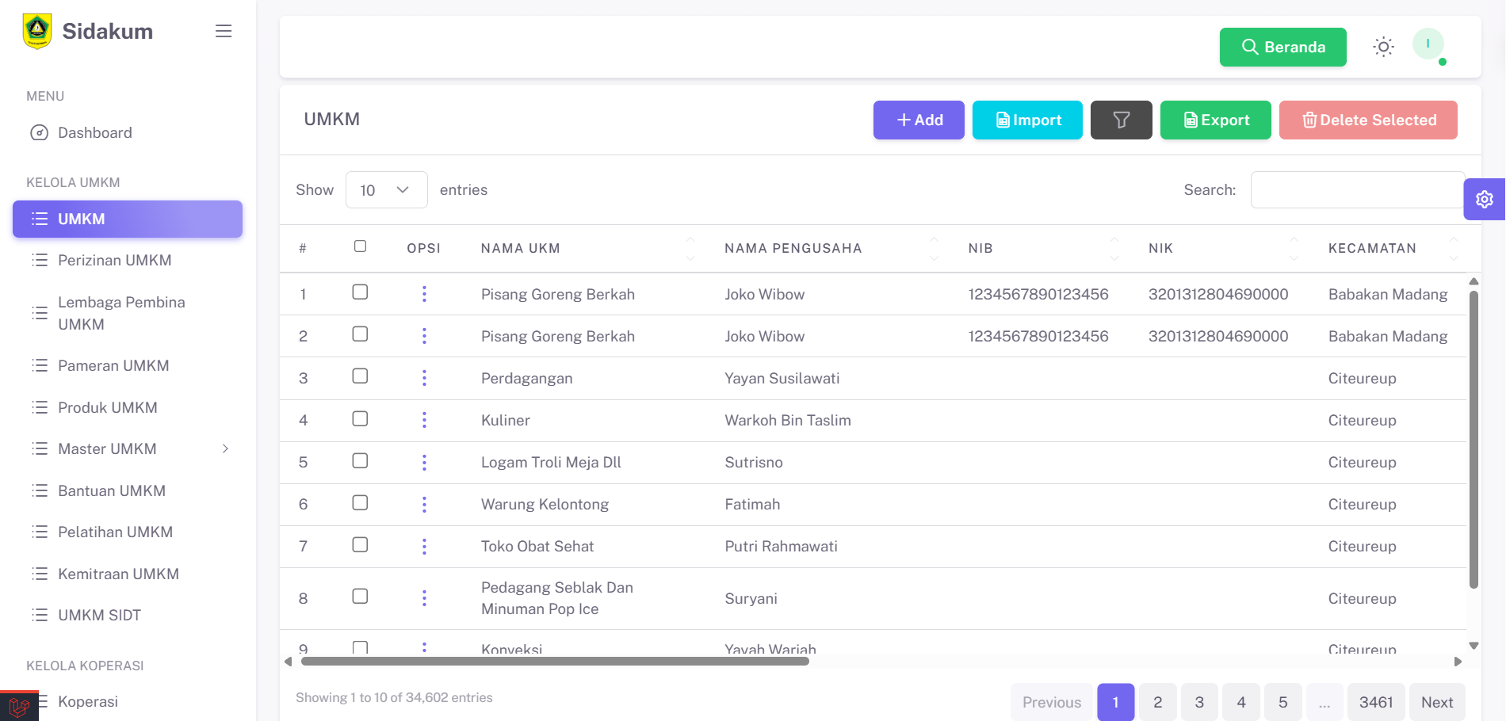The image size is (1506, 721).
Task: Sort table by Kecamatan column
Action: [x=1392, y=248]
